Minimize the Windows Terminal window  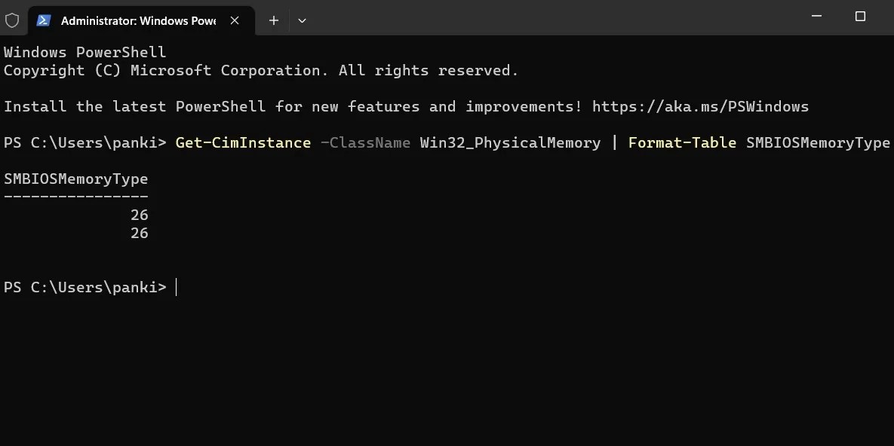pos(816,16)
